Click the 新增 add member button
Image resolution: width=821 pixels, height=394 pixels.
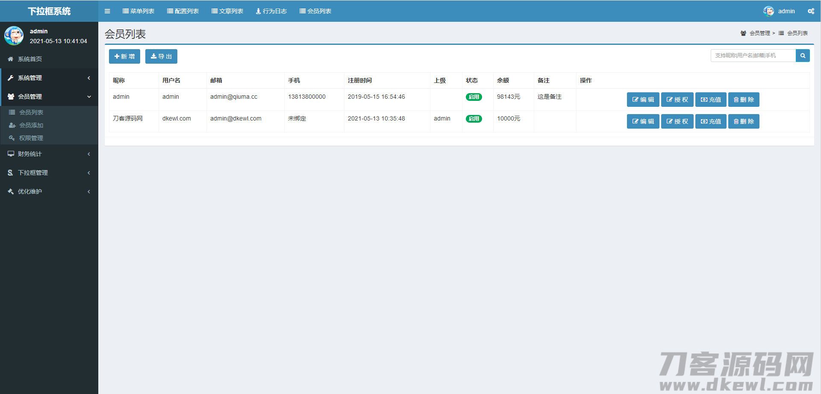point(124,56)
